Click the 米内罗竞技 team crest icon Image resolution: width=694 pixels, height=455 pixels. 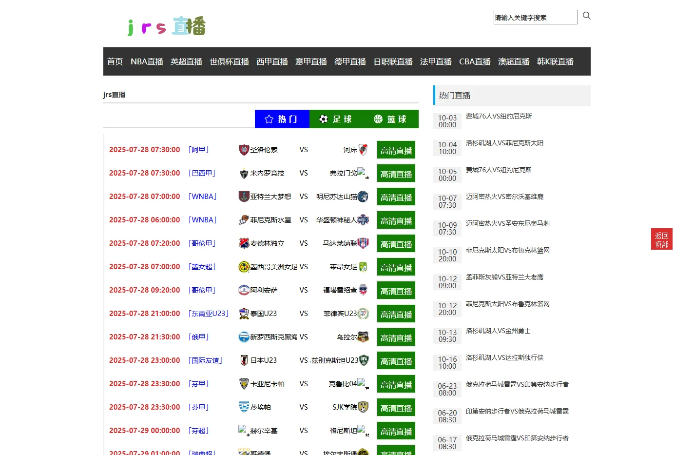click(x=244, y=173)
